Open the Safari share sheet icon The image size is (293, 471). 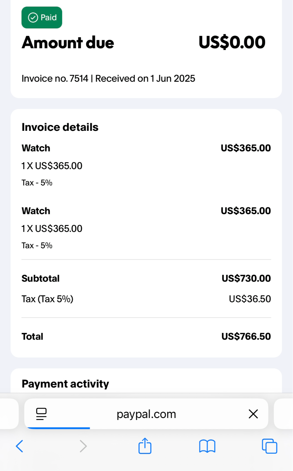coord(145,446)
